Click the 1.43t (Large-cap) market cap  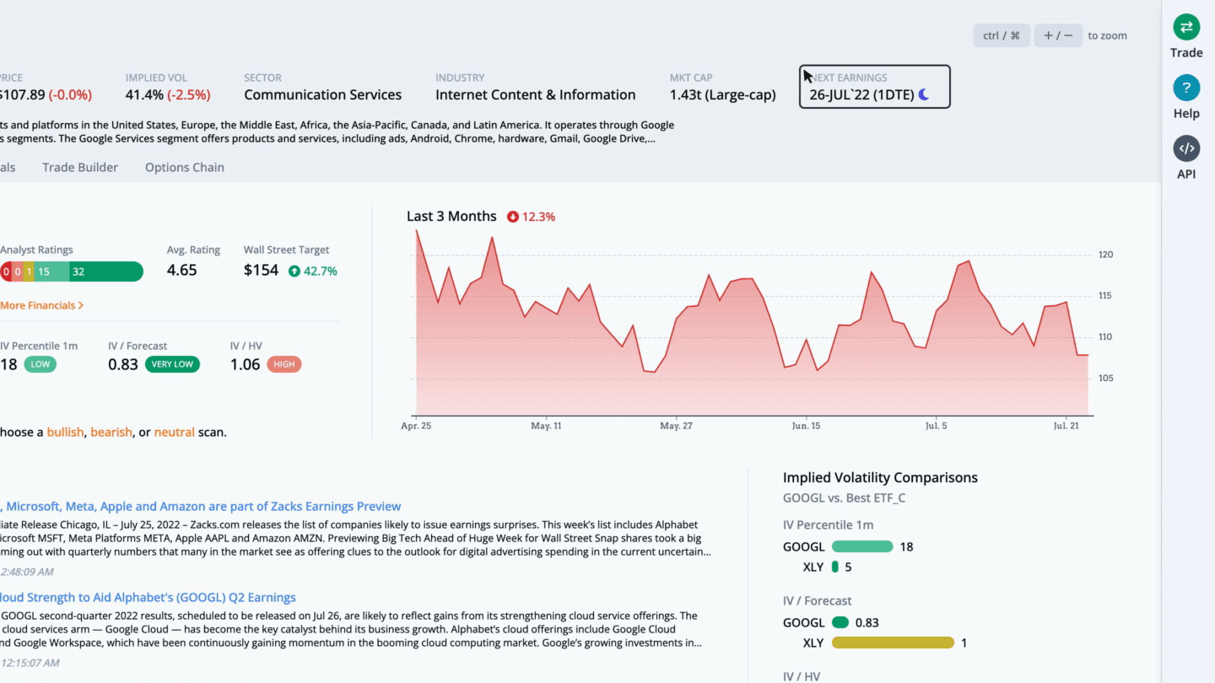pyautogui.click(x=723, y=95)
